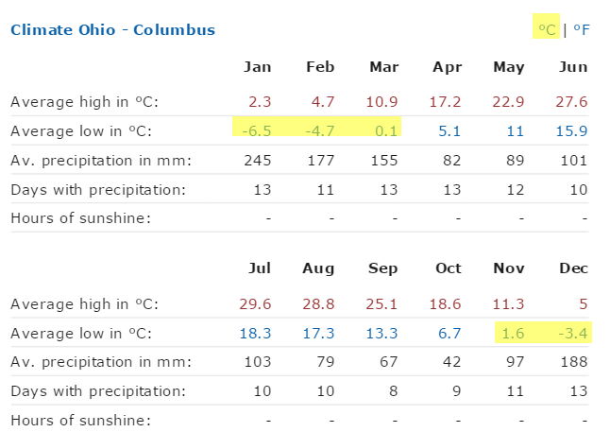This screenshot has height=432, width=610.
Task: Click February average low -4.7
Action: 319,130
